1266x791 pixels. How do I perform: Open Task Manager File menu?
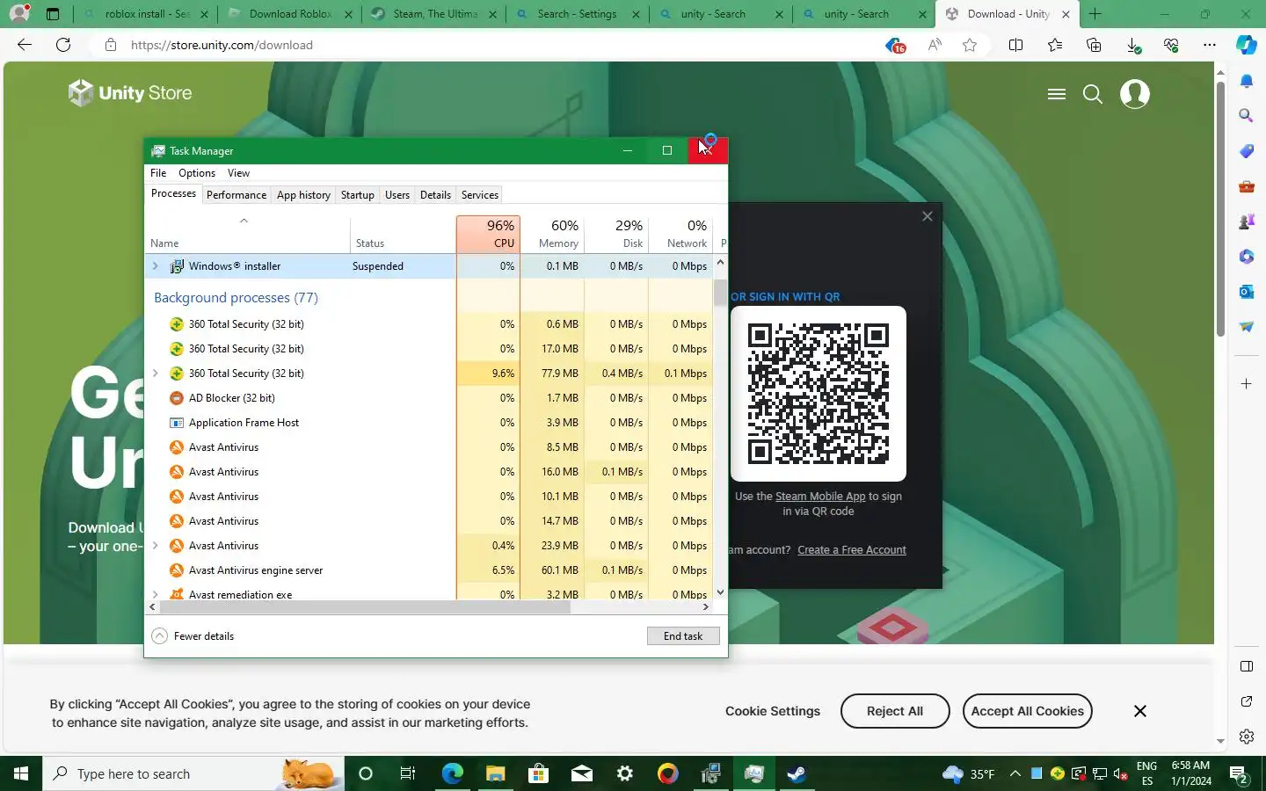click(x=158, y=173)
